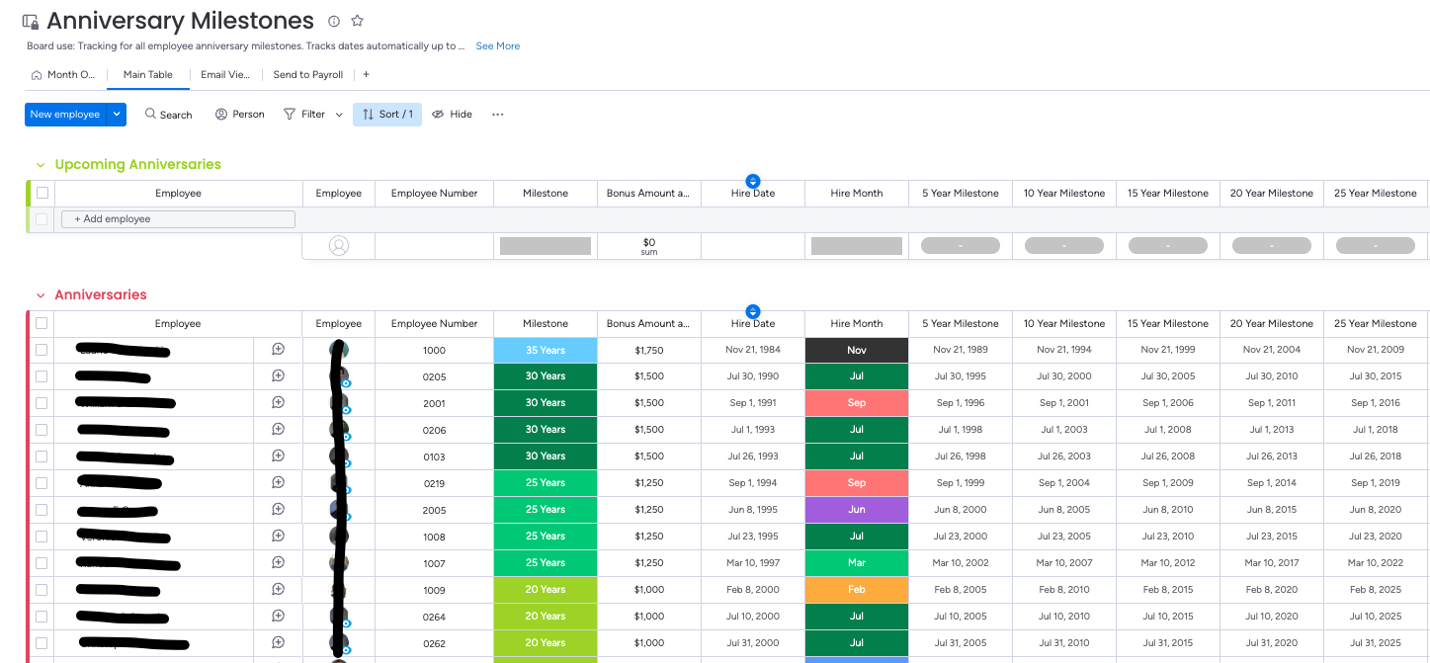Screen dimensions: 1430x663
Task: Check the row checkbox for employee 0219
Action: pos(42,483)
